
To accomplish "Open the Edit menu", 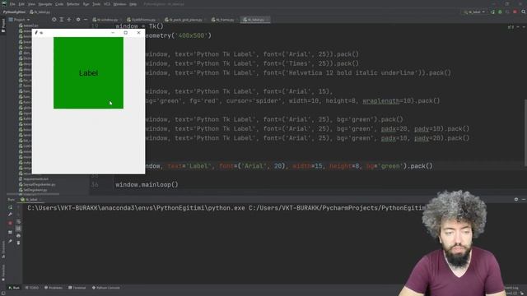I will [21, 4].
